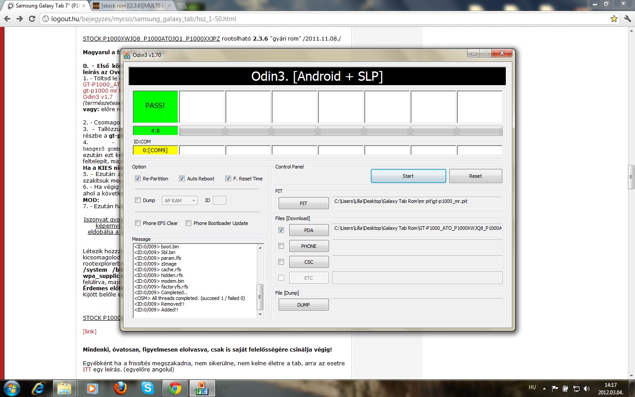
Task: Enable Phone Bootloader Update checkbox
Action: click(188, 223)
